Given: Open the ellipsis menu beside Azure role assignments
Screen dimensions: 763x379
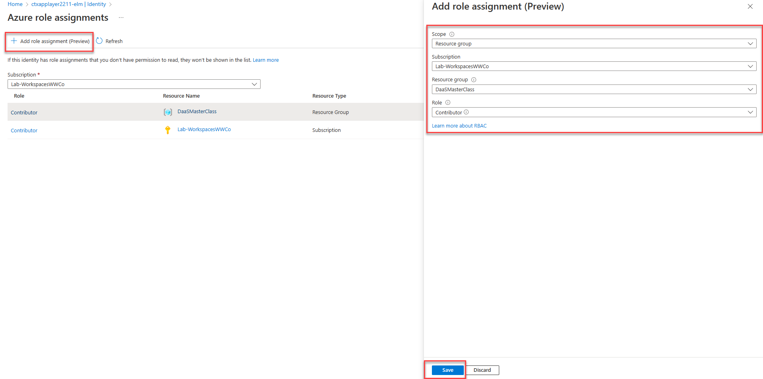Looking at the screenshot, I should tap(121, 18).
